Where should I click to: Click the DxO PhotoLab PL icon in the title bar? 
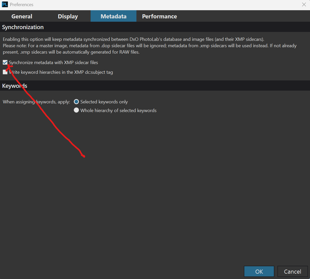[x=5, y=5]
